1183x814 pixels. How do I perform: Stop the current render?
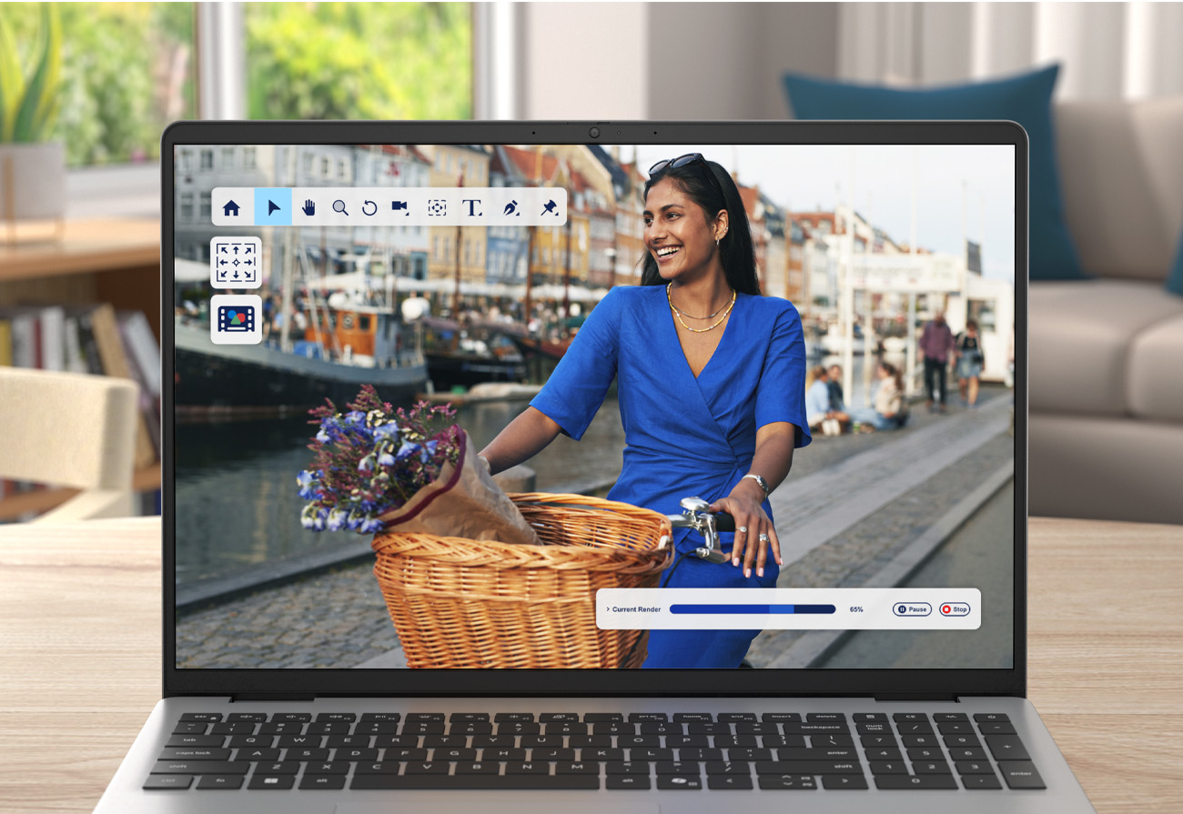click(x=955, y=609)
